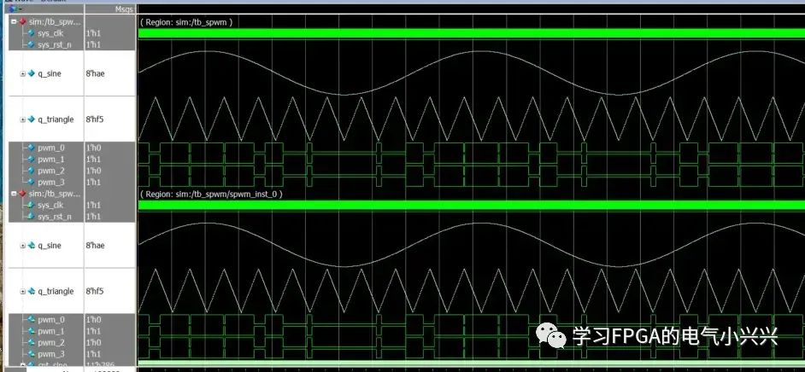Screen dimensions: 805x372
Task: Click the 1'h0 value of pwm_0 in tb_spwm region
Action: point(93,148)
